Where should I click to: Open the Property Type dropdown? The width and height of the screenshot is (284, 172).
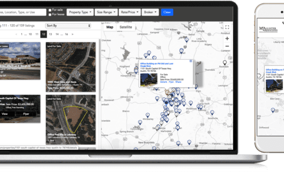tap(80, 12)
